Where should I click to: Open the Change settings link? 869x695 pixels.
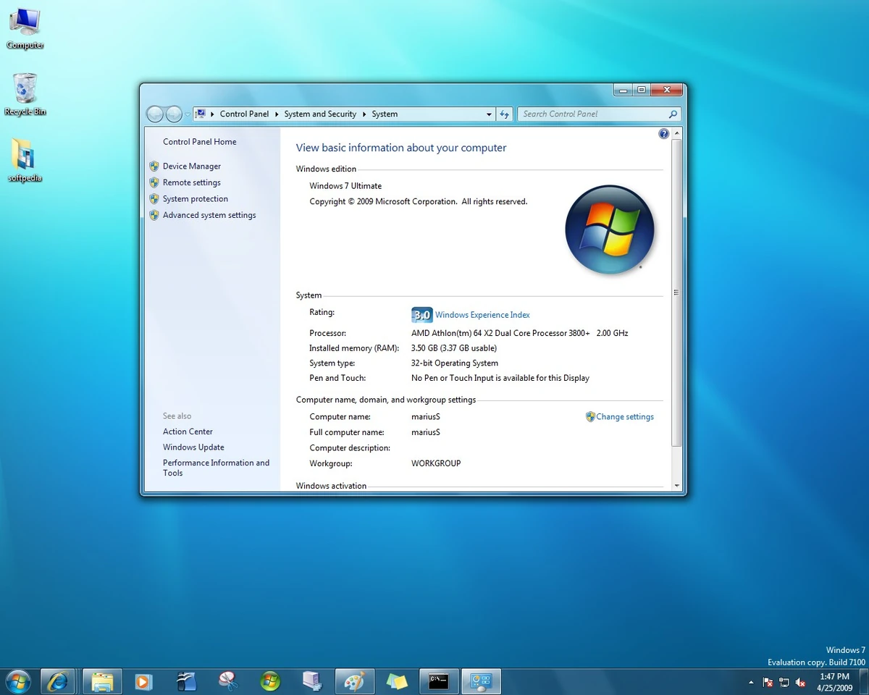[x=625, y=416]
